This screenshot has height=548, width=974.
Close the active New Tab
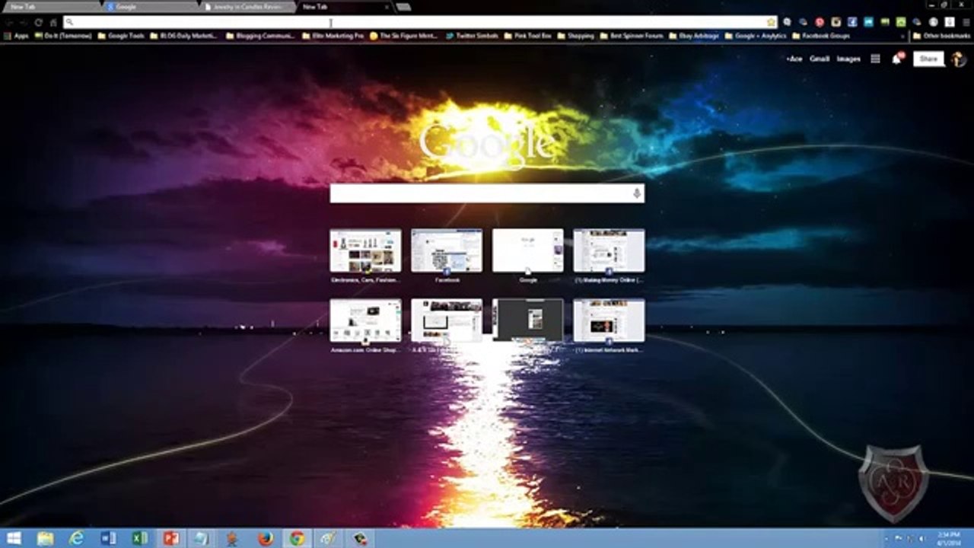387,7
